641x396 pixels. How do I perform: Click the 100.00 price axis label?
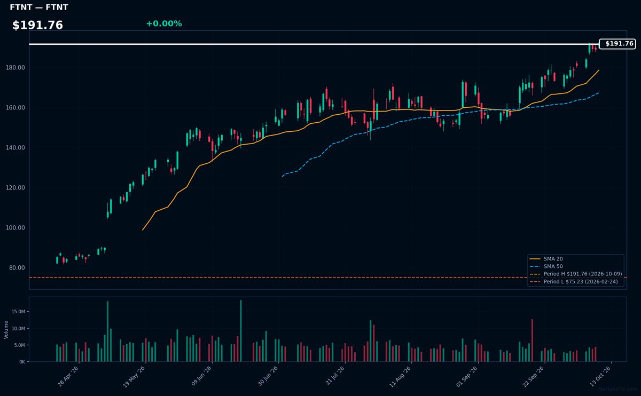pyautogui.click(x=17, y=228)
